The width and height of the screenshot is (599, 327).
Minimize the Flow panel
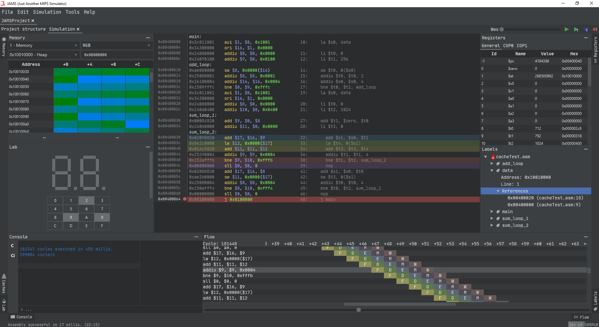pos(586,237)
